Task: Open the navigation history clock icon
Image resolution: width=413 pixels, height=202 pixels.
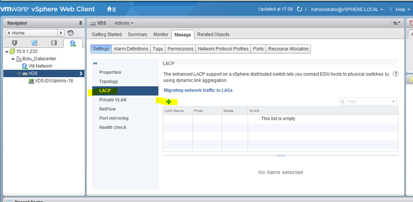Action: (x=71, y=33)
